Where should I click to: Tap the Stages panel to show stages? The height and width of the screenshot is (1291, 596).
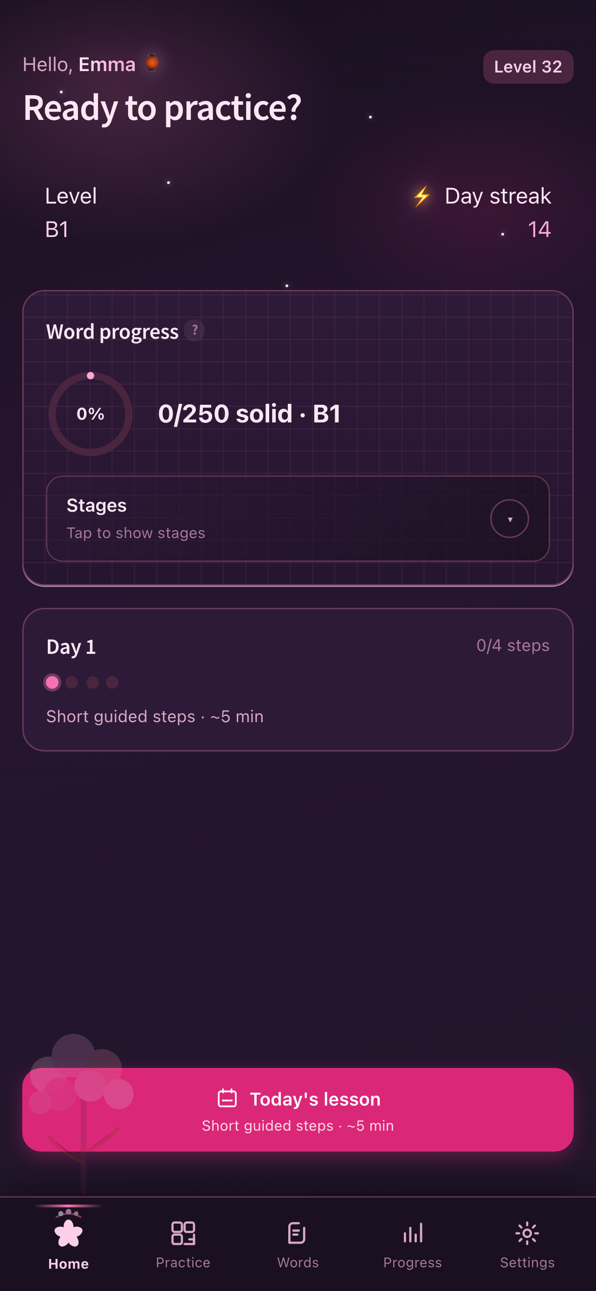coord(298,519)
